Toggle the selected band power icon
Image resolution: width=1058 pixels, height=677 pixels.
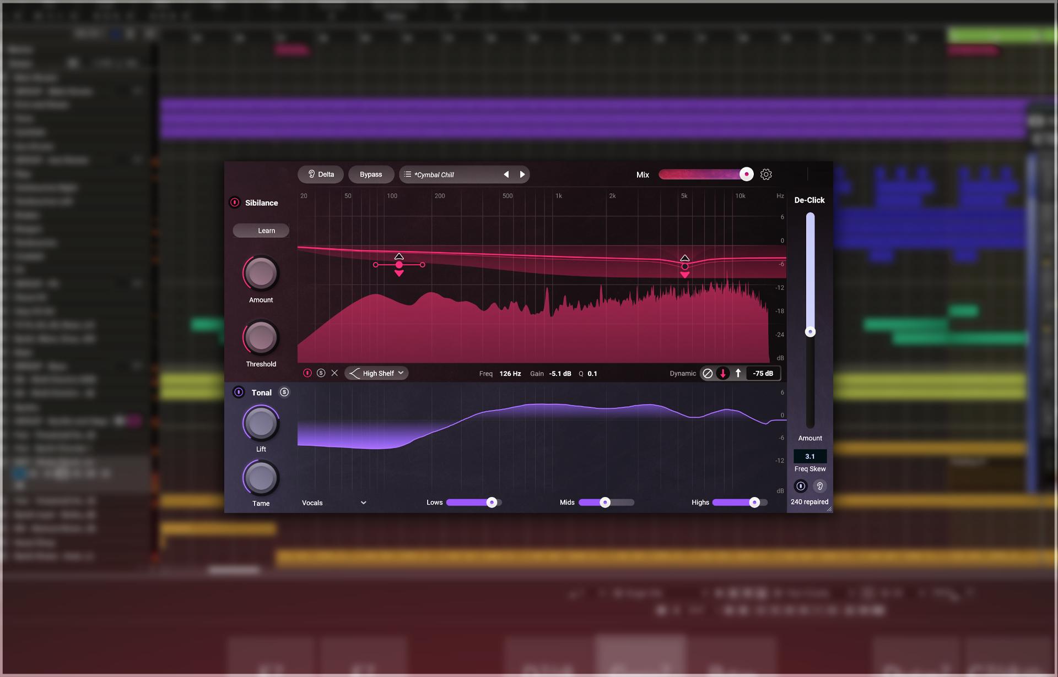tap(307, 373)
